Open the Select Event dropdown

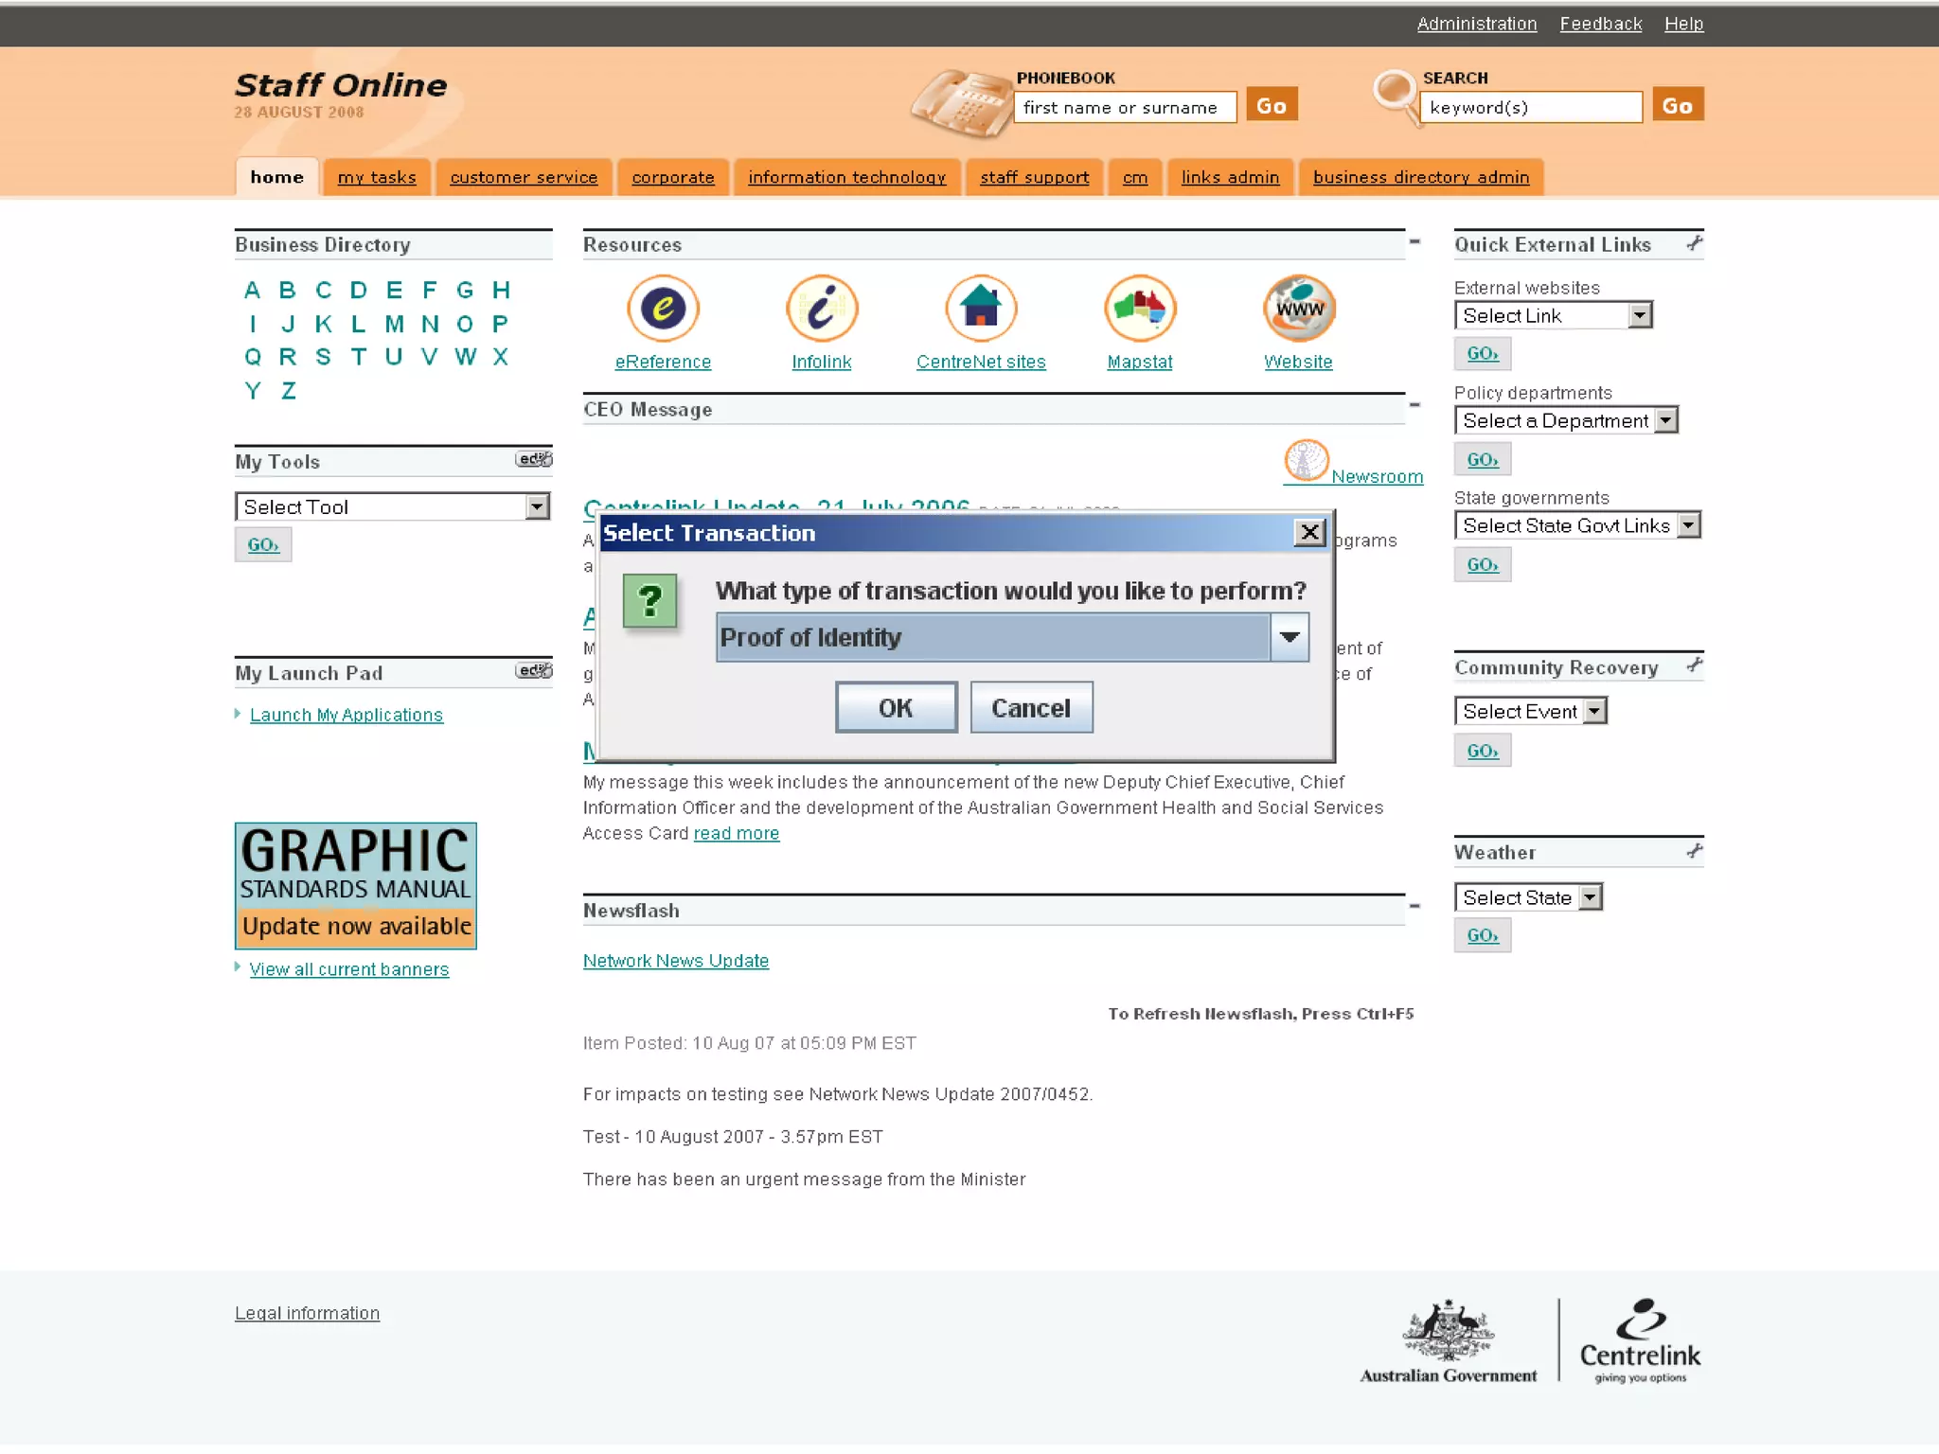(x=1595, y=711)
